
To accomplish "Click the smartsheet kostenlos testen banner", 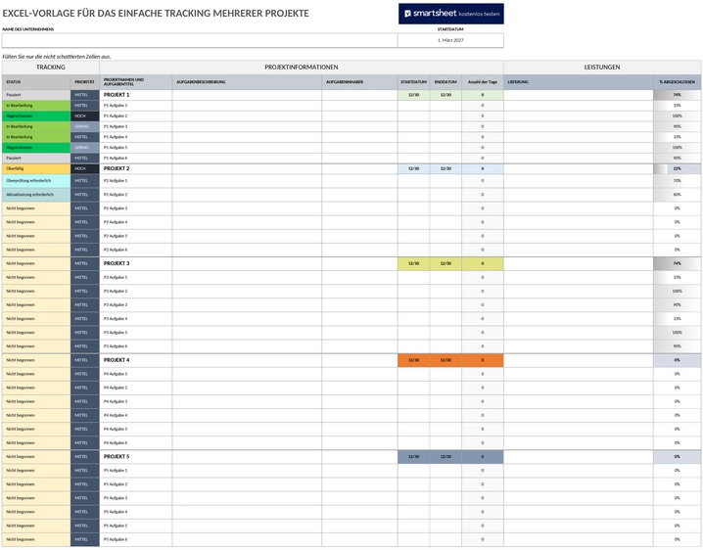I will click(x=451, y=14).
